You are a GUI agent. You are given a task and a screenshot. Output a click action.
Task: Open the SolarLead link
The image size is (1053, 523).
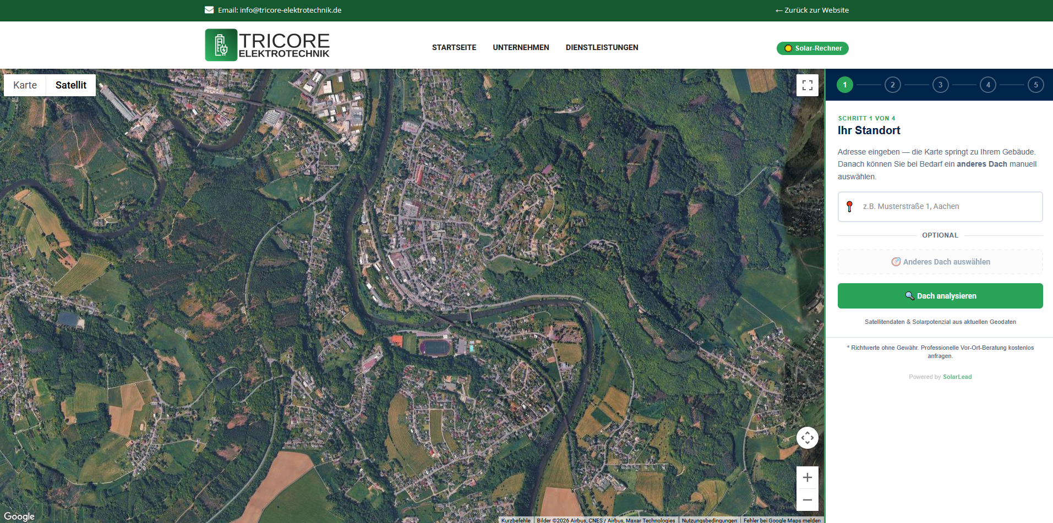coord(957,377)
